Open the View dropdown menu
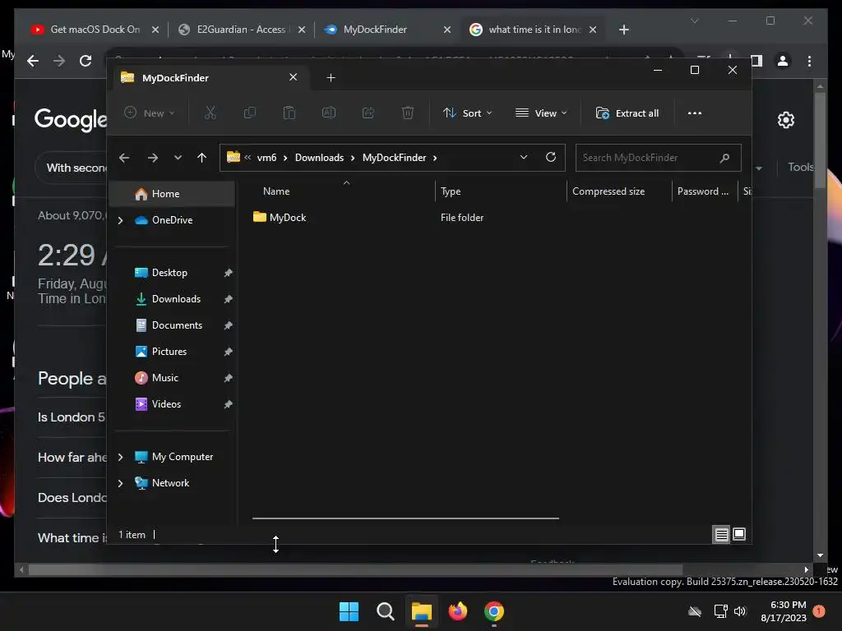The image size is (842, 631). (x=541, y=113)
